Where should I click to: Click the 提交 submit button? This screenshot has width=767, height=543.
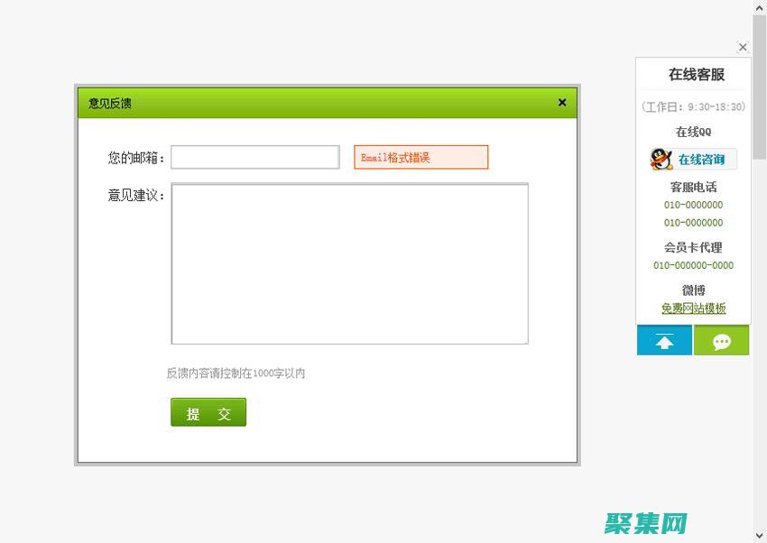click(x=208, y=412)
